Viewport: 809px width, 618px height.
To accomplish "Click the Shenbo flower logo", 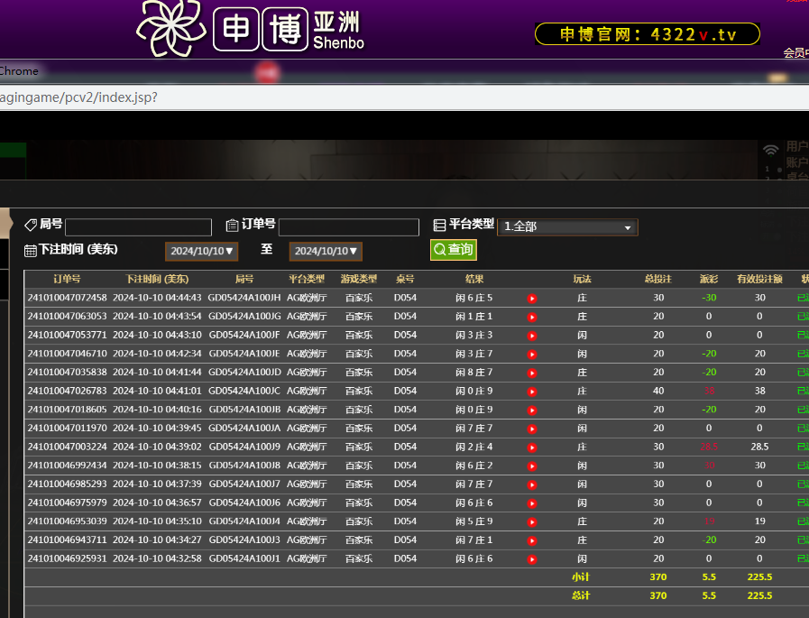I will (x=170, y=28).
